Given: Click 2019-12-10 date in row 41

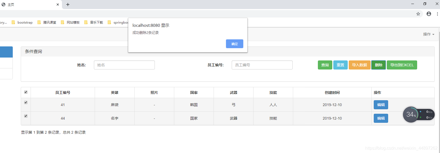Looking at the screenshot, I should tap(332, 105).
